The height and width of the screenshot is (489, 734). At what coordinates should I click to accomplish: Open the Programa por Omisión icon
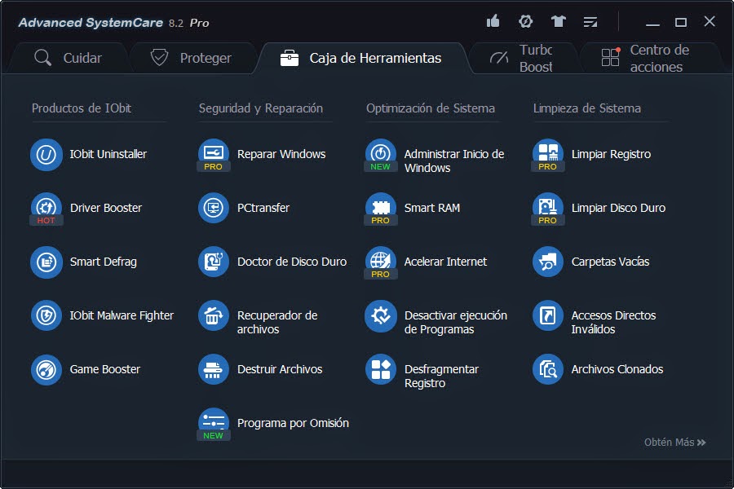(x=214, y=424)
